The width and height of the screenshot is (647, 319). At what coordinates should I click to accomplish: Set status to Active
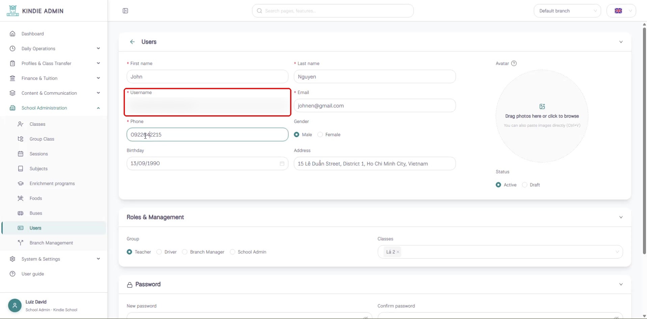click(x=498, y=185)
